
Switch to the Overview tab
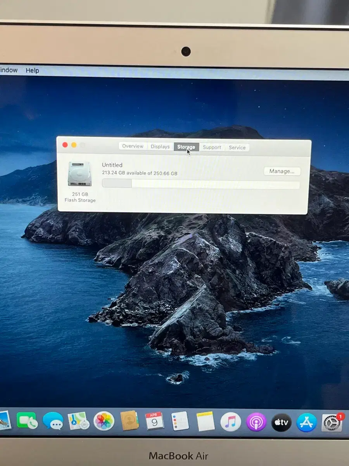(133, 146)
